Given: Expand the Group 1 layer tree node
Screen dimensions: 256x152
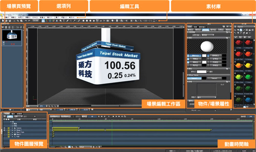Looking at the screenshot, I should coord(13,130).
